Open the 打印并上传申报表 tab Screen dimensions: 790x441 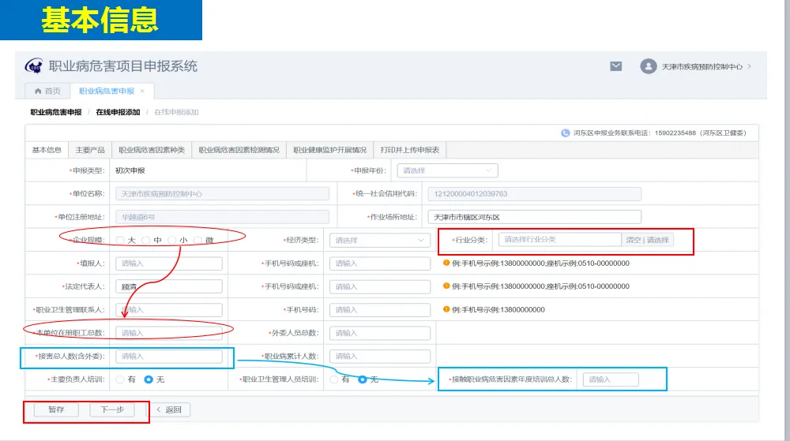409,150
